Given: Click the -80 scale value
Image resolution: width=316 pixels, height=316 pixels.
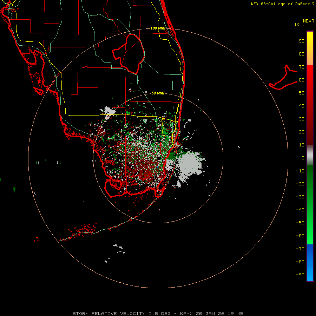Looking at the screenshot, I should coord(300,262).
